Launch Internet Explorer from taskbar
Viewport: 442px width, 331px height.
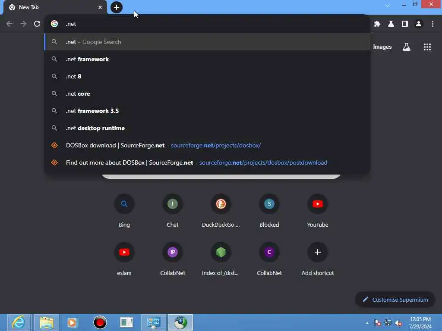coord(19,322)
